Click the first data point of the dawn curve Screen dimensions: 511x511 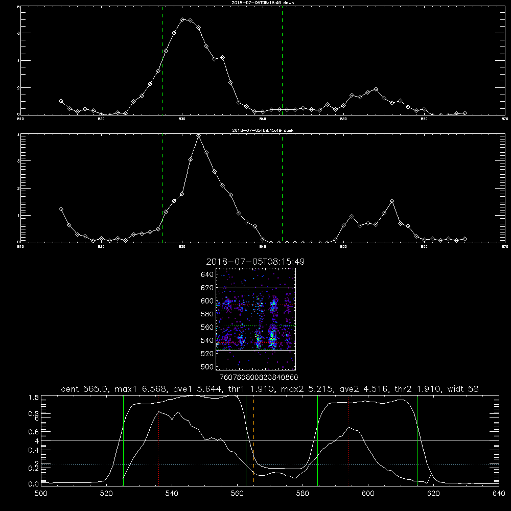[x=61, y=101]
